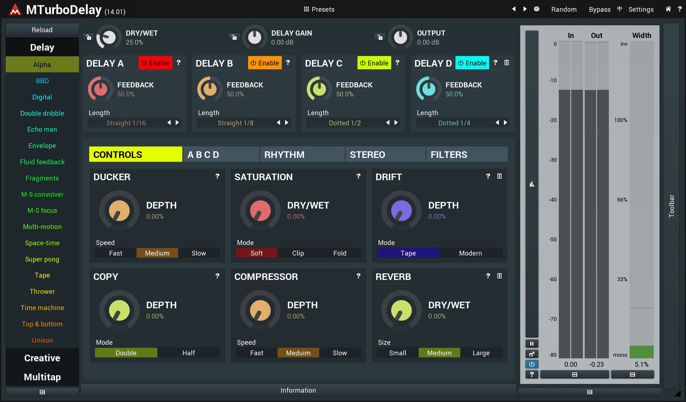The width and height of the screenshot is (686, 402).
Task: Expand the Information panel at the bottom
Action: click(x=298, y=390)
